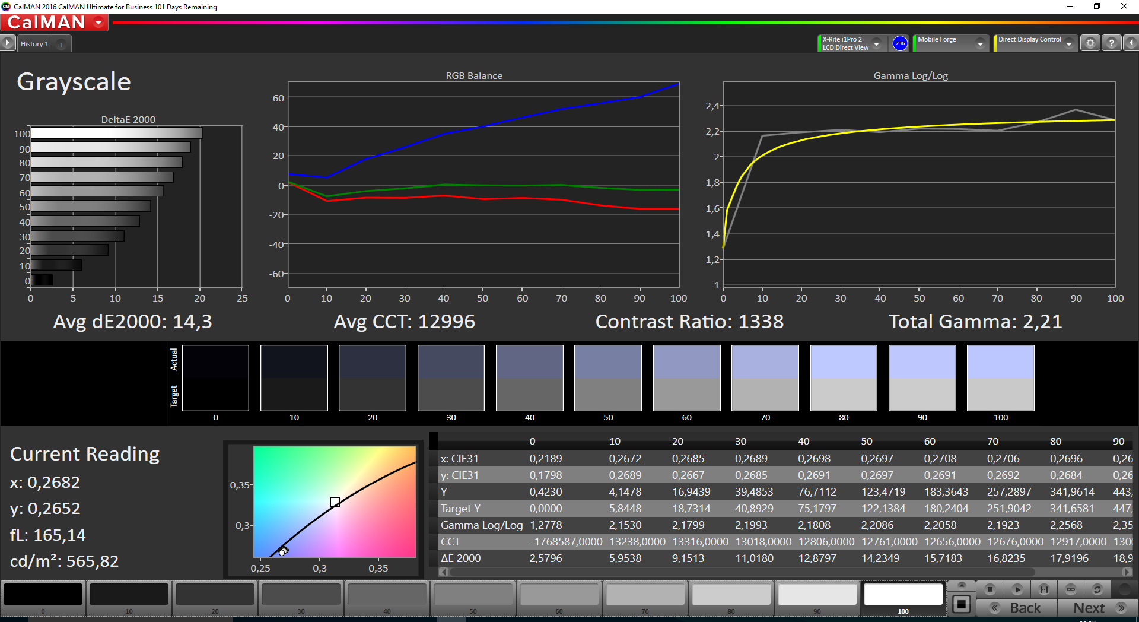Click the Total Gamma: 2,21 readout

click(x=975, y=322)
